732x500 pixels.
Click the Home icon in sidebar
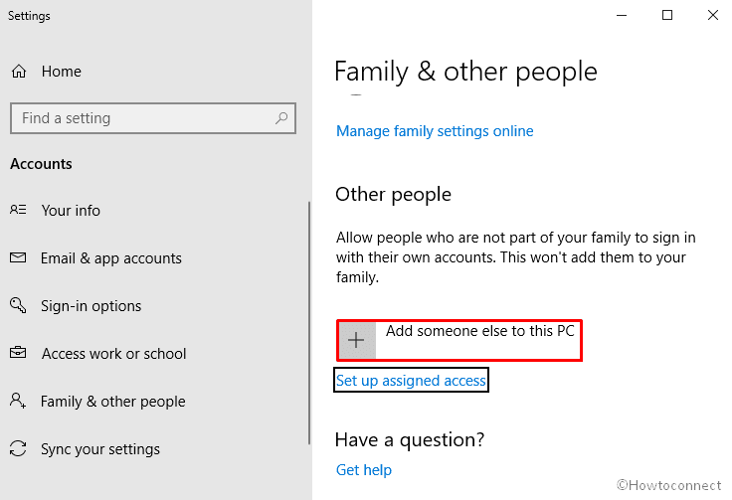pyautogui.click(x=19, y=72)
